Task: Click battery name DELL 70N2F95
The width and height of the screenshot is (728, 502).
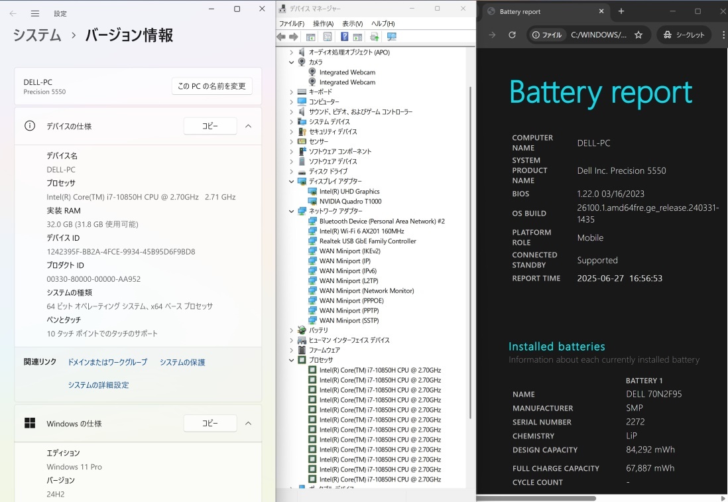Action: pyautogui.click(x=654, y=394)
